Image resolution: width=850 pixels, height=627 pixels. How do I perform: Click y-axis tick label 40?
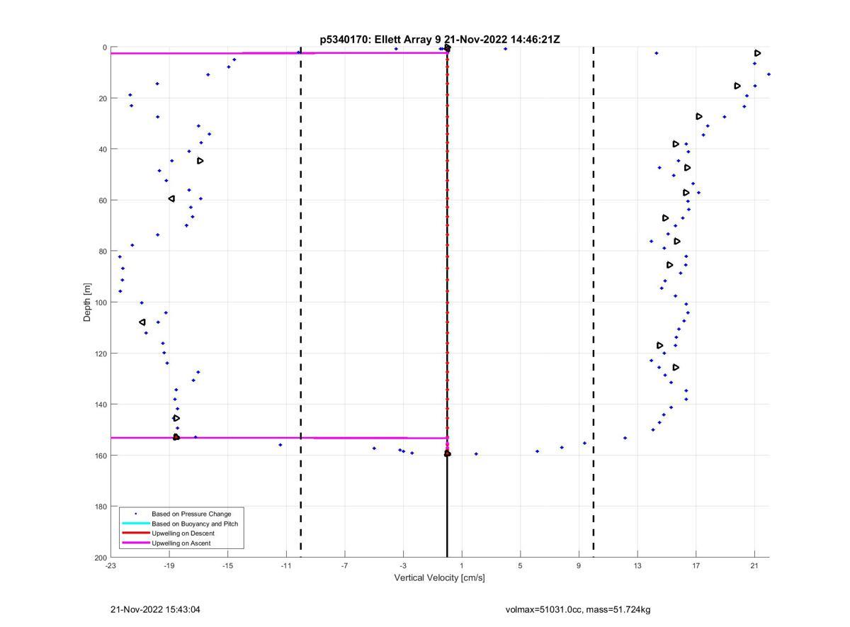click(103, 149)
